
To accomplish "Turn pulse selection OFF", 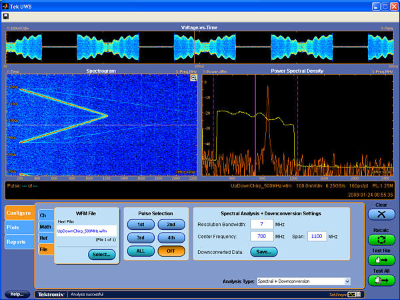I will 171,251.
